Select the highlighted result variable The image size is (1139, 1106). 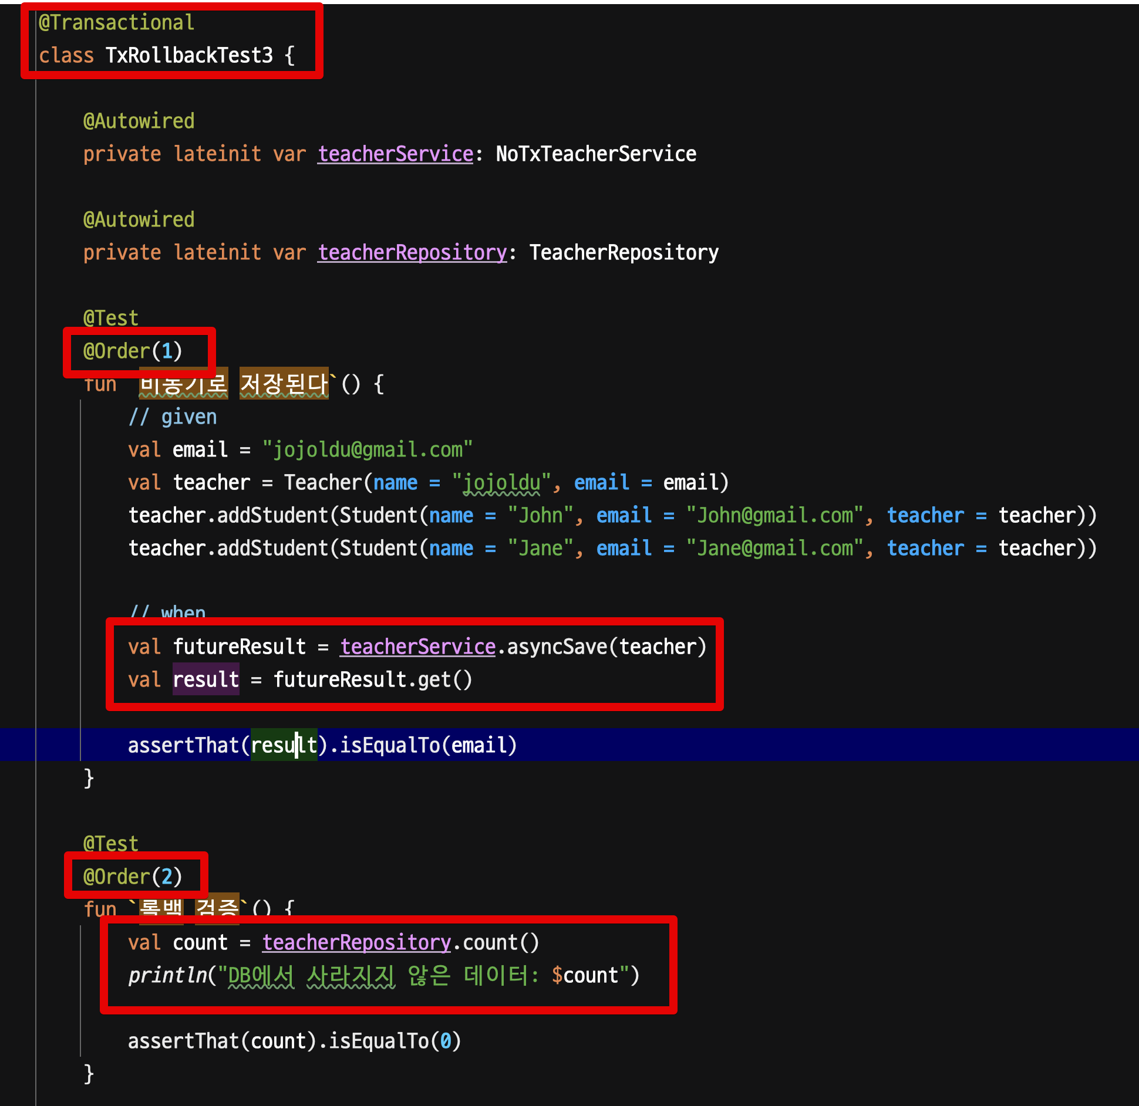205,679
